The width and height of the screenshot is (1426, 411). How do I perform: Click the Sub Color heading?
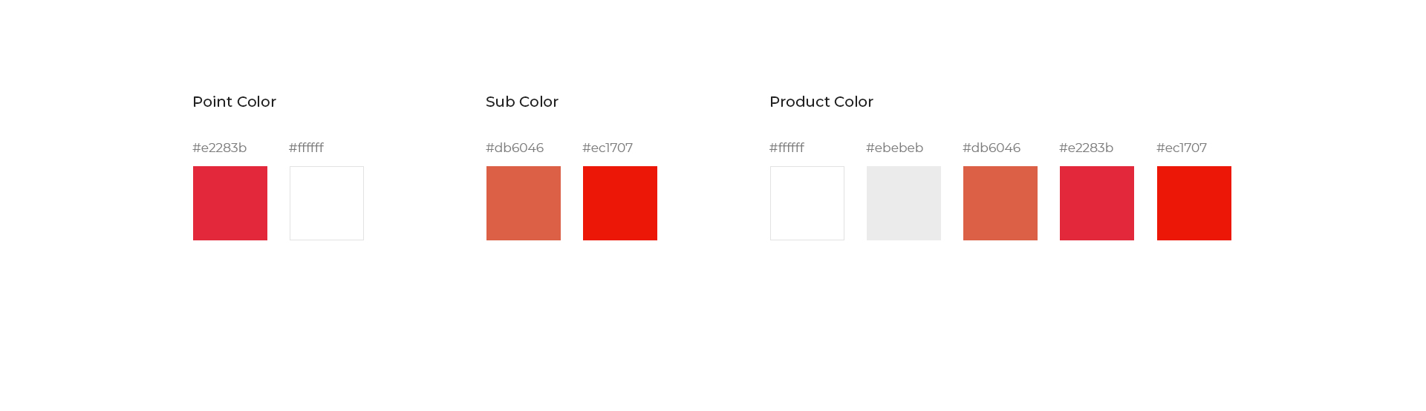click(522, 102)
